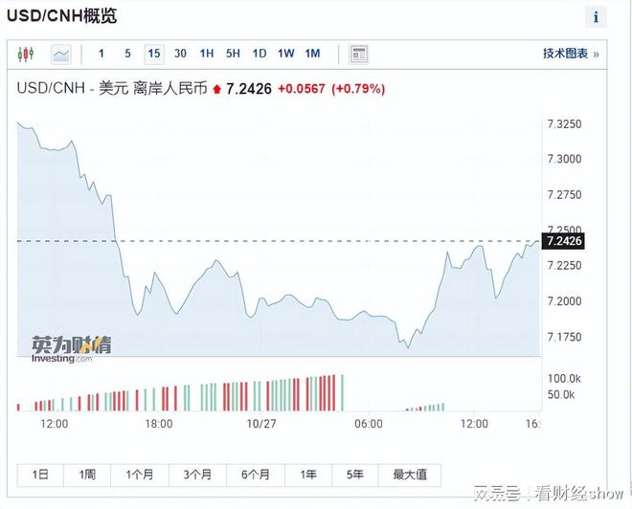Open 技术图表 technical chart link
632x509 pixels.
coord(571,54)
